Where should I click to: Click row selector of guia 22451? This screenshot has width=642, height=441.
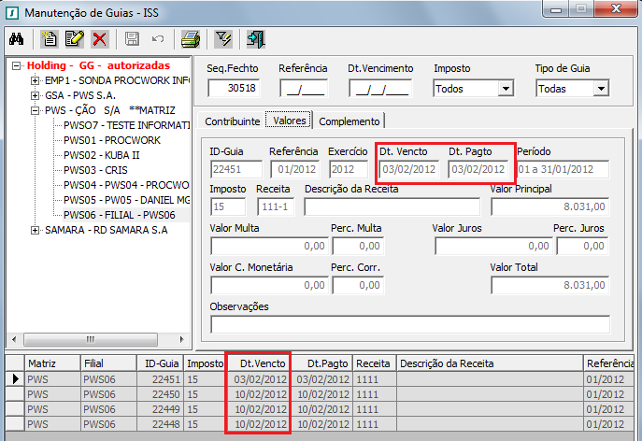click(15, 379)
